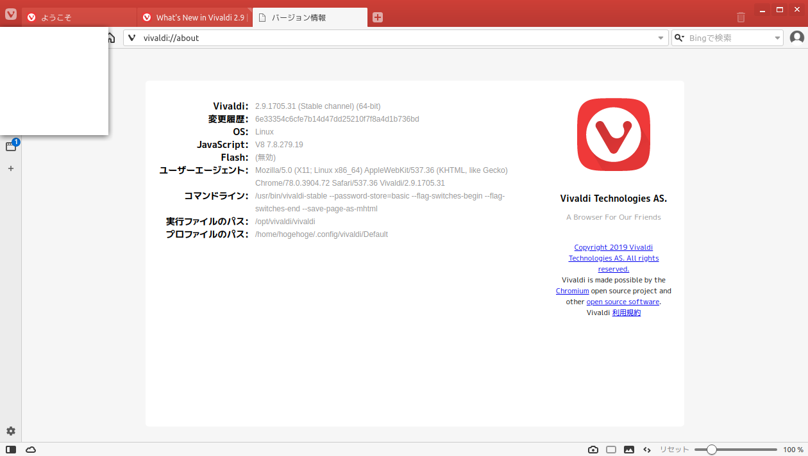Capture the page with the camera icon
Viewport: 808px width, 456px height.
(x=593, y=450)
